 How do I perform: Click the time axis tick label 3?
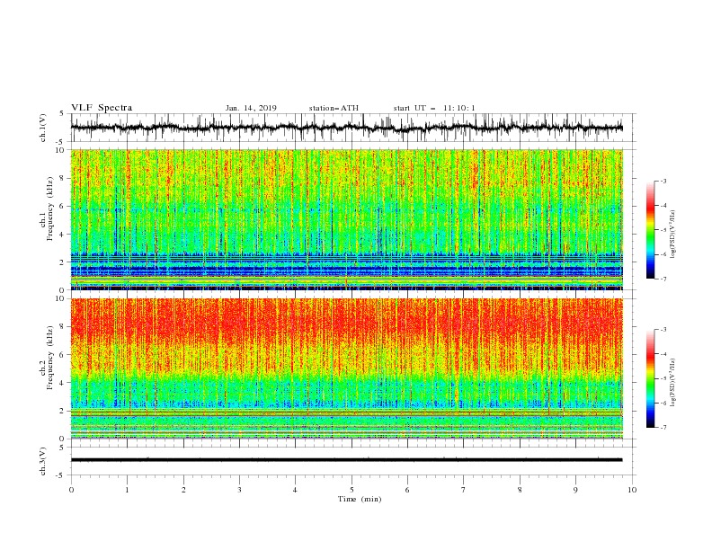coord(239,490)
